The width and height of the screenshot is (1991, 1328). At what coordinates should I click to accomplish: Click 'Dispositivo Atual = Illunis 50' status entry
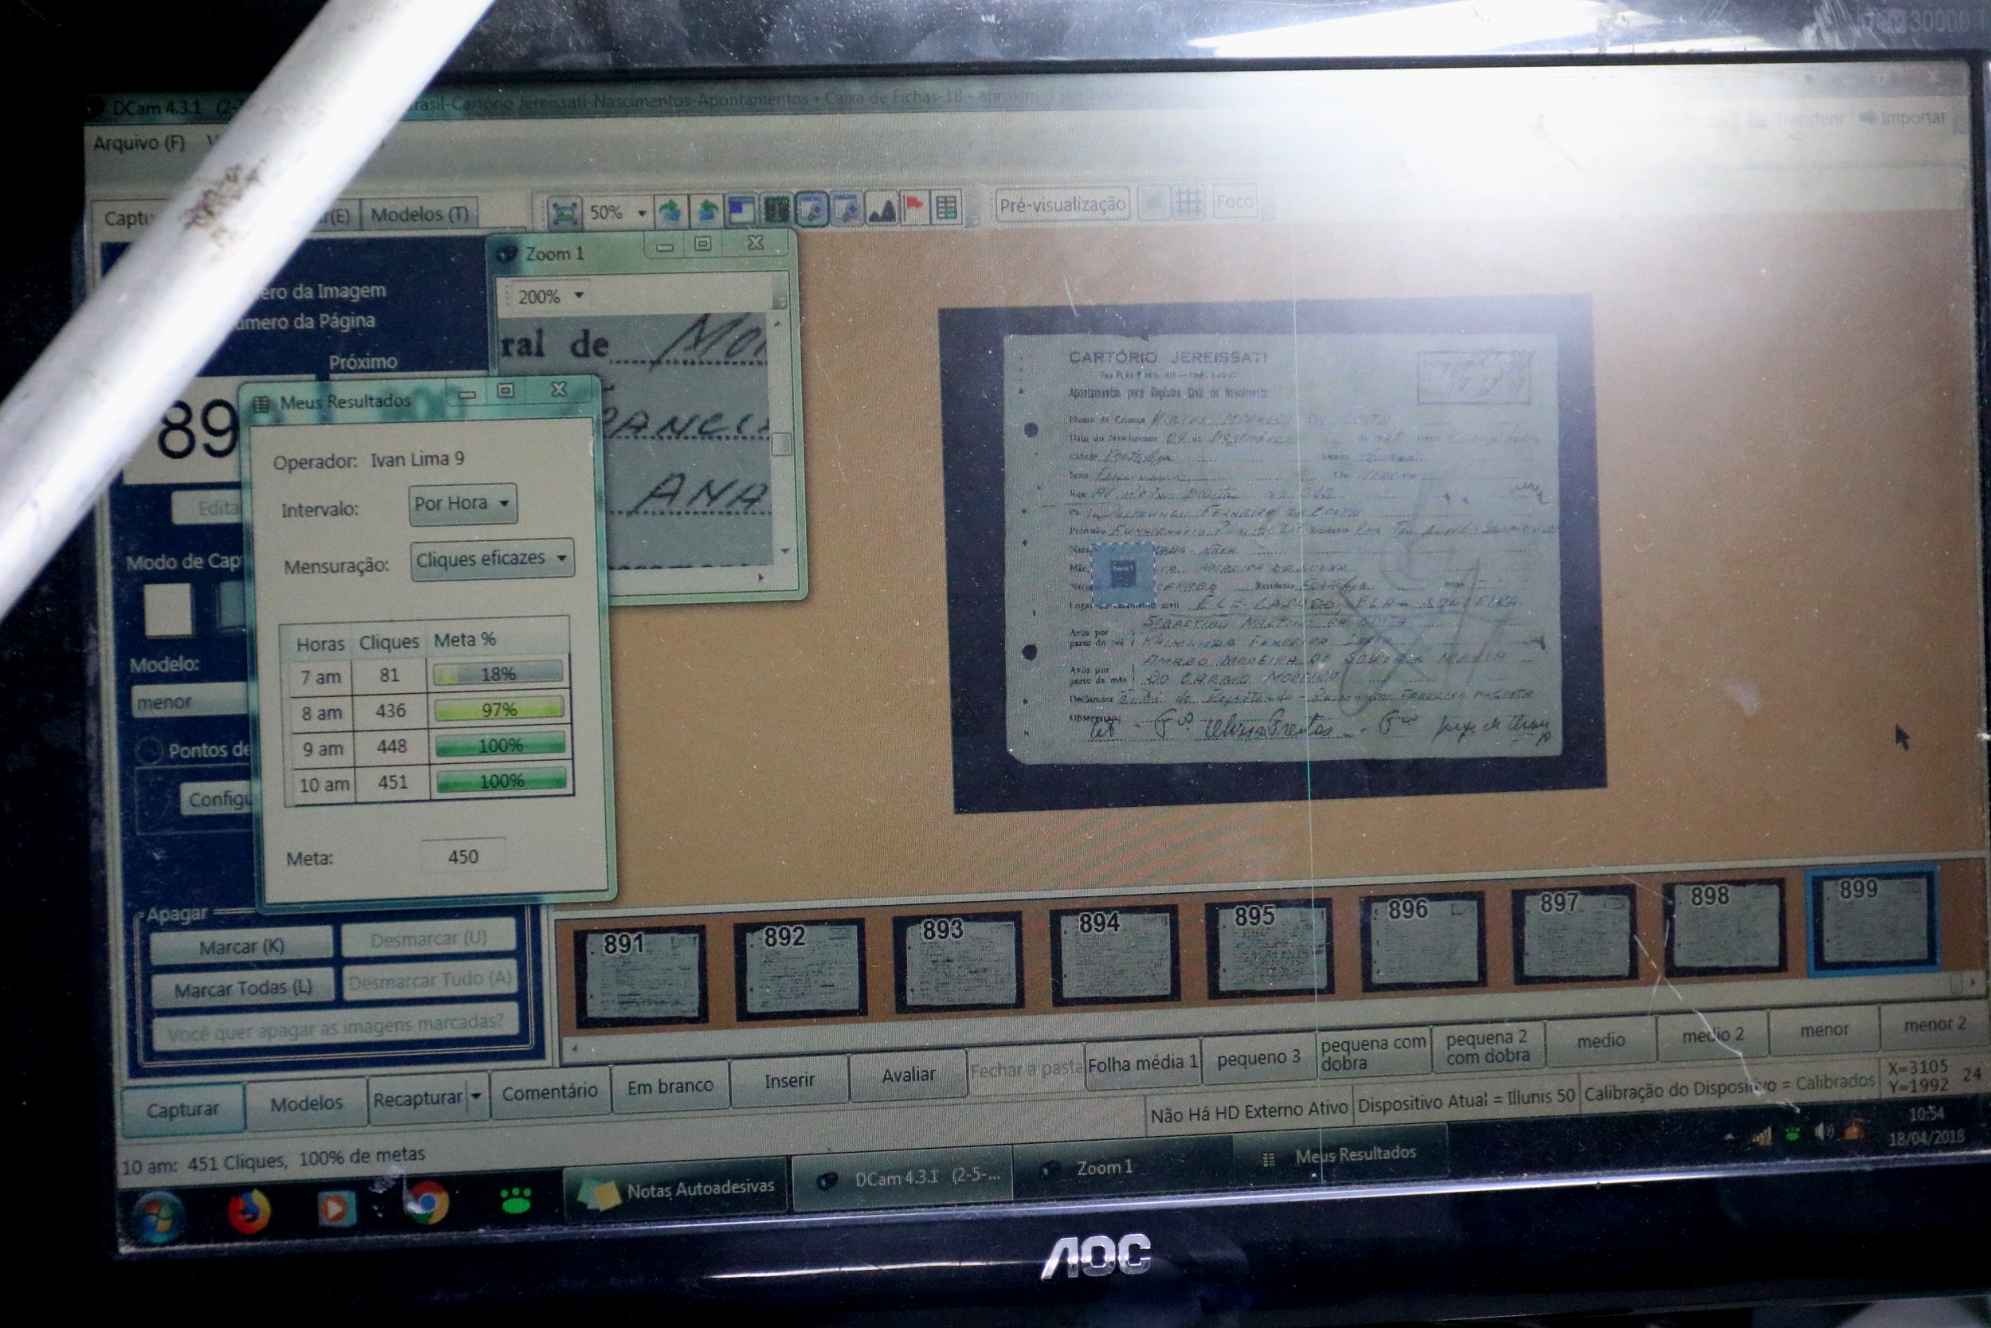[1466, 1099]
